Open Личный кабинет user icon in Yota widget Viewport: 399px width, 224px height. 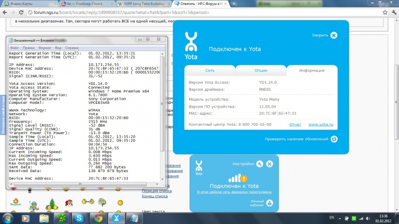pyautogui.click(x=269, y=203)
